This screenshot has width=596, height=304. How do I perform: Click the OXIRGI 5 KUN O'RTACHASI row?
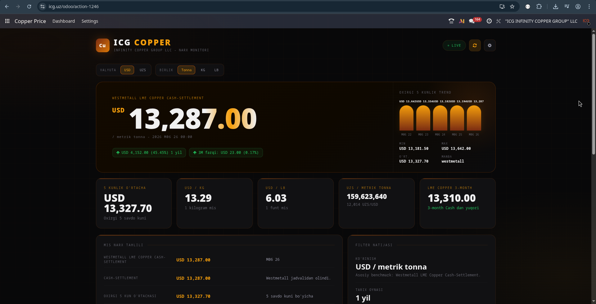click(219, 296)
